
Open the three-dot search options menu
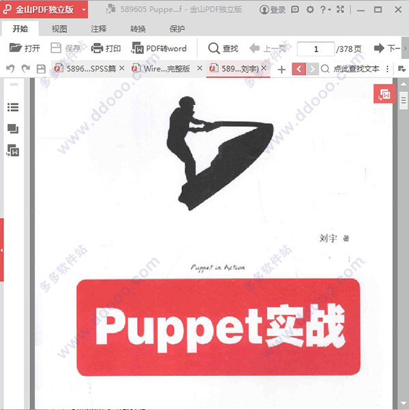pyautogui.click(x=388, y=69)
